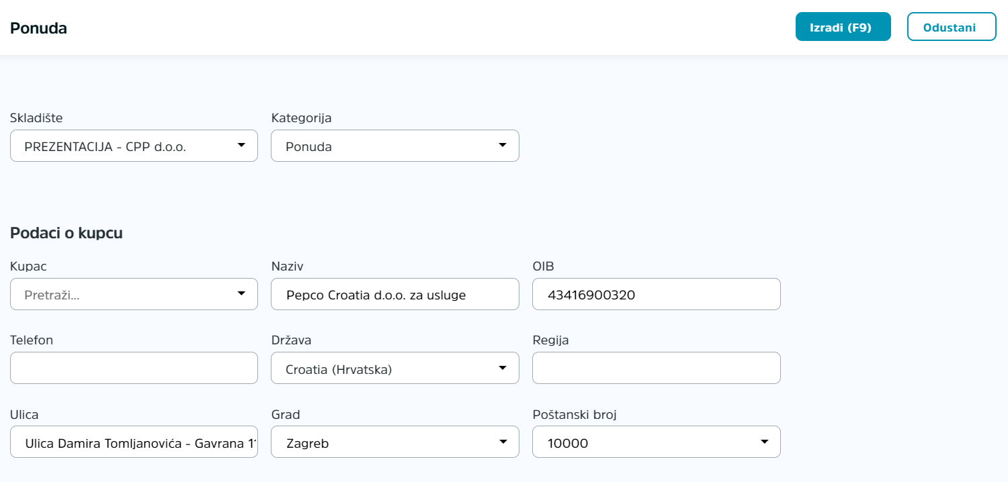Click the Izradi (F9) button
1008x482 pixels.
pyautogui.click(x=843, y=27)
